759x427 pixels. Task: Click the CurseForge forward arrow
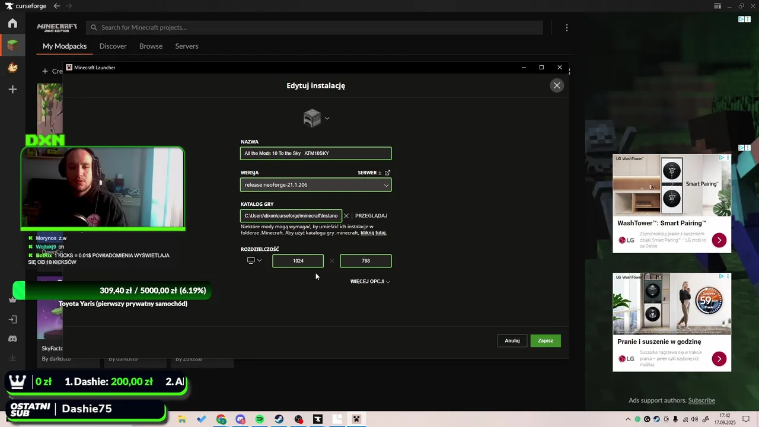pyautogui.click(x=69, y=6)
